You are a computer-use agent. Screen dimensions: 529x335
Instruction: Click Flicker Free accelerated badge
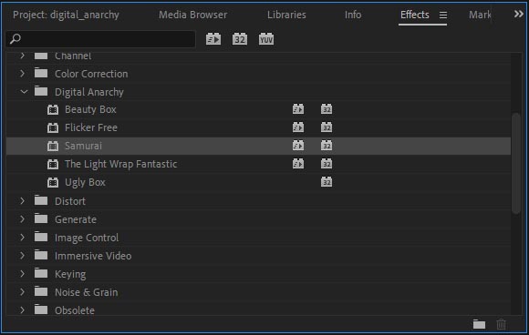298,127
